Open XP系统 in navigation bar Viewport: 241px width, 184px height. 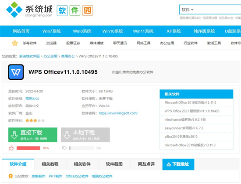point(174,31)
